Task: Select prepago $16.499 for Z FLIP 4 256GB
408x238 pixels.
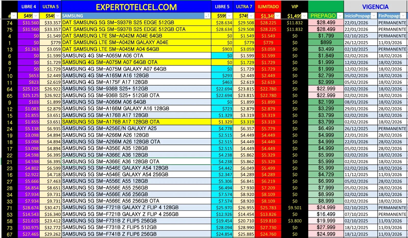Action: click(x=326, y=214)
